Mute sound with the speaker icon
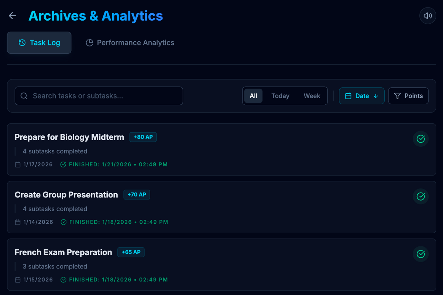Screen dimensions: 443x295 [x=428, y=16]
